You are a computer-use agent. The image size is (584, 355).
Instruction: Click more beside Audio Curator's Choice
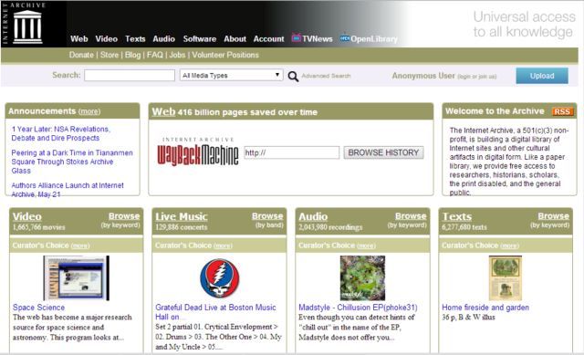tap(366, 245)
